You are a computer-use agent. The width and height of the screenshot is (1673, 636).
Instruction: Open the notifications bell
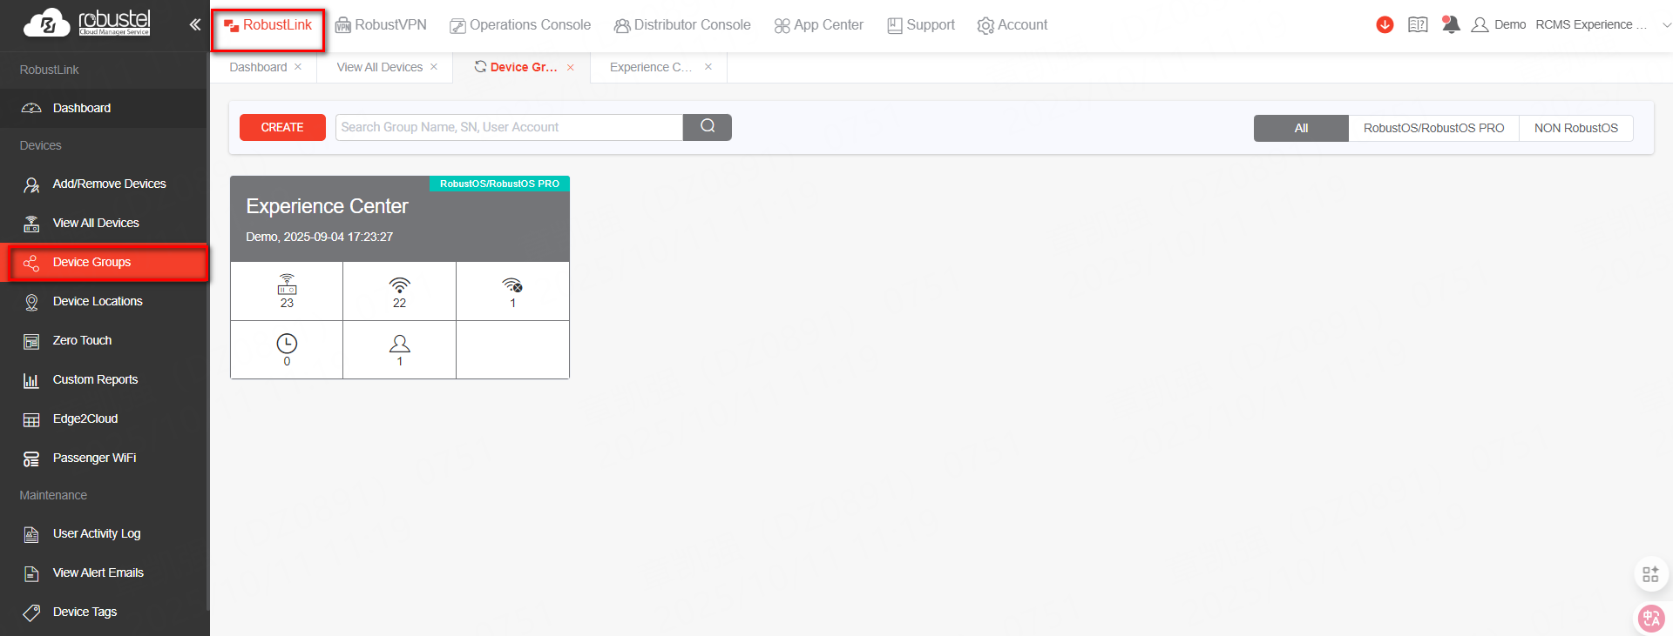[x=1451, y=24]
